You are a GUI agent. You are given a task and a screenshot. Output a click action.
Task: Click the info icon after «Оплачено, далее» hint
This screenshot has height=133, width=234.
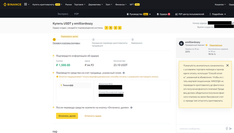(x=131, y=108)
